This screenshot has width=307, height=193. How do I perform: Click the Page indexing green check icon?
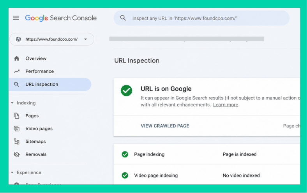[125, 154]
